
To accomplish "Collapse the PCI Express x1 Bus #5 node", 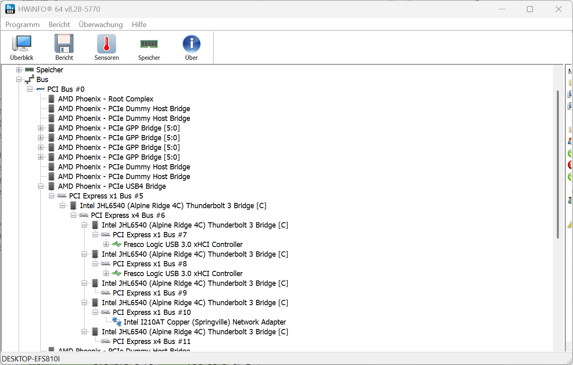I will [x=51, y=196].
